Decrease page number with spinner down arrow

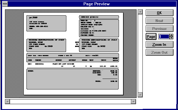click(171, 38)
